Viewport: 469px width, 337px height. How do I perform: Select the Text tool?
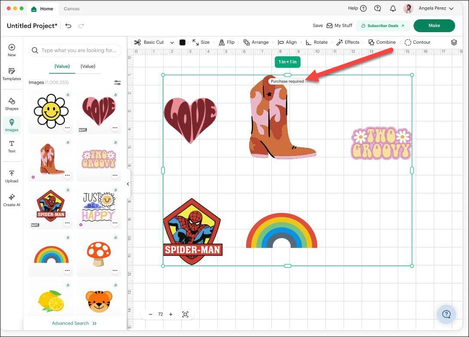point(12,147)
